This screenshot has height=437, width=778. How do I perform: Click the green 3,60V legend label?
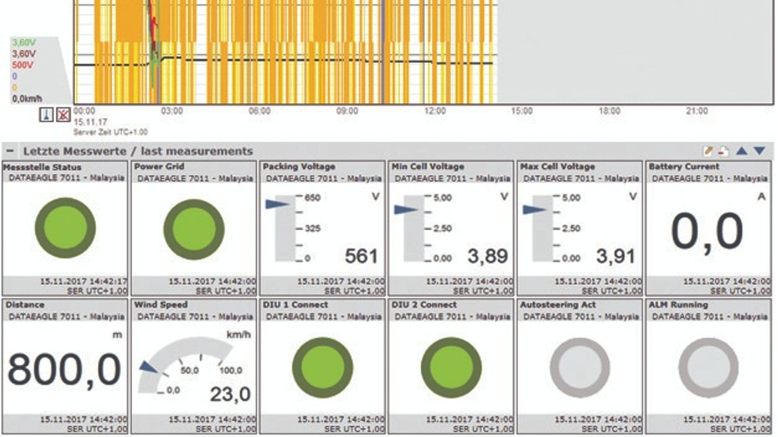pos(23,42)
